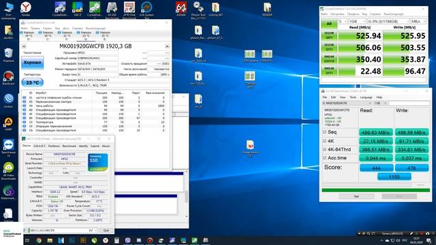Viewport: 436px width, 245px height.
Task: Open the Файл menu in CrystalDiskInfo
Action: [25, 29]
